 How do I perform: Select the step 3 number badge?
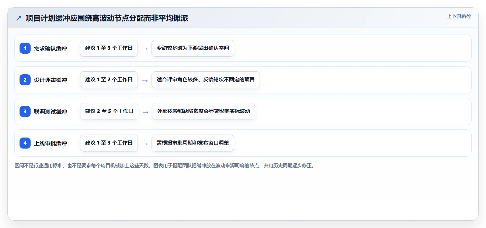point(25,111)
